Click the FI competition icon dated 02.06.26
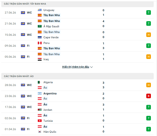 tap(23, 118)
